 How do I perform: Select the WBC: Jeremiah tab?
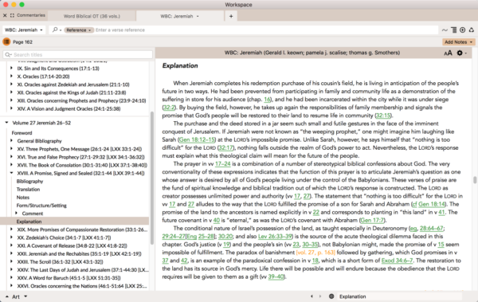point(177,16)
